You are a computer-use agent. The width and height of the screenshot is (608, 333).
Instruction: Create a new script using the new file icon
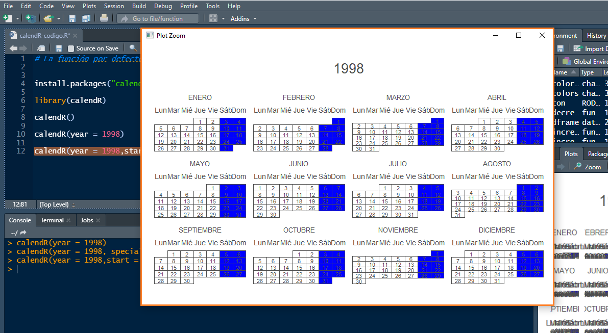(x=7, y=18)
